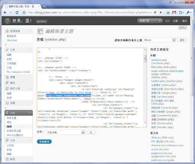Click the code editor scrollbar thumb

coord(145,58)
